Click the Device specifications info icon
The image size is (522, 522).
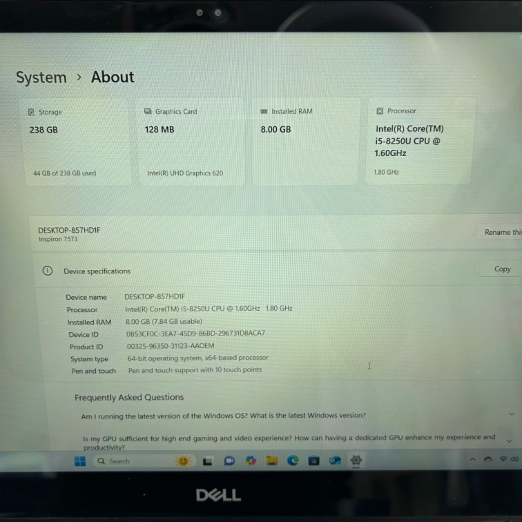pyautogui.click(x=48, y=271)
